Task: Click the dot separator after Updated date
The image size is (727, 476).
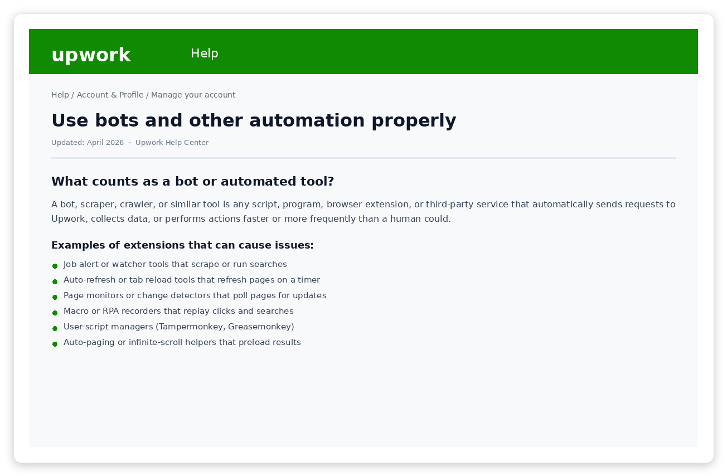Action: coord(129,142)
